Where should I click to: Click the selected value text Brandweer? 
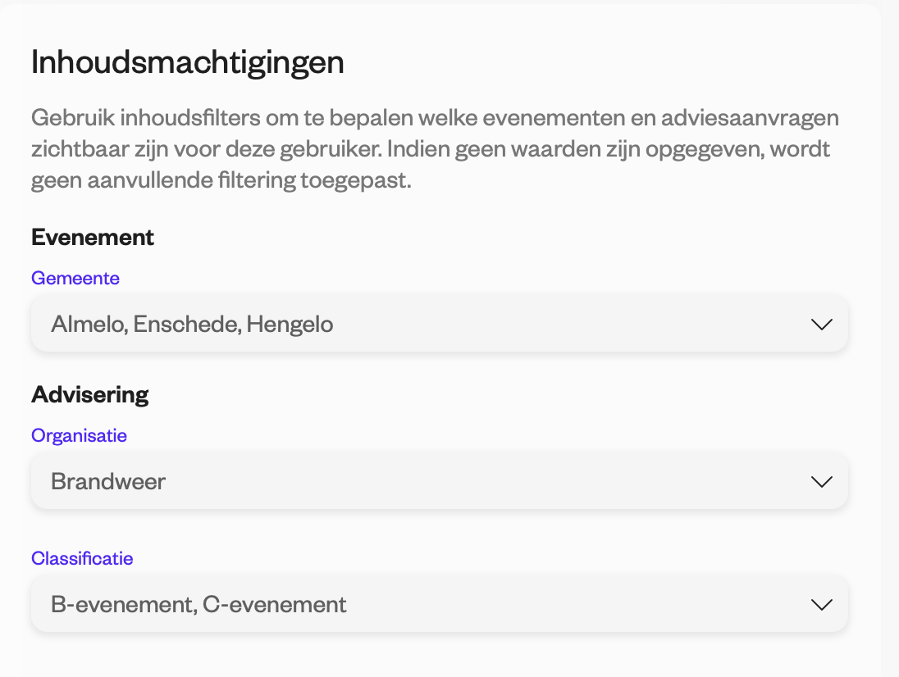(x=108, y=481)
